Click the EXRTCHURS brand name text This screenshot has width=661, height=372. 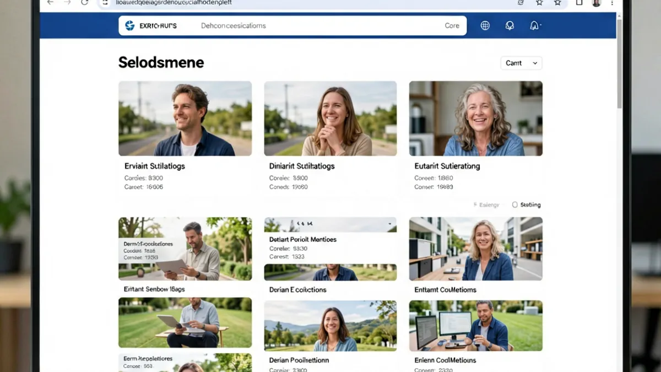(158, 26)
